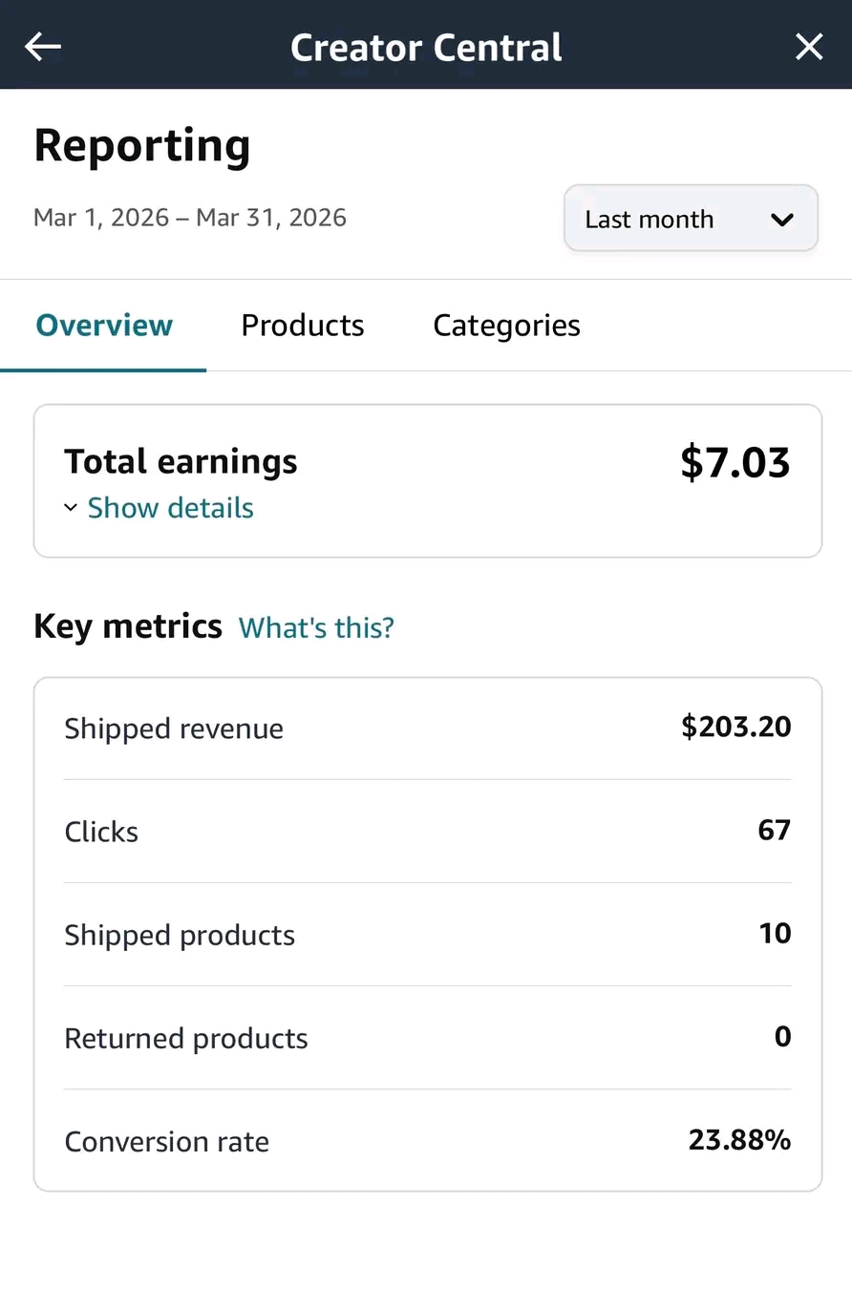Image resolution: width=852 pixels, height=1289 pixels.
Task: Click the Total earnings amount of $7.03
Action: pyautogui.click(x=735, y=462)
